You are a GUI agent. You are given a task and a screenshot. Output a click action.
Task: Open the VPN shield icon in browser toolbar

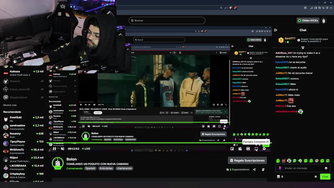[x=327, y=8]
